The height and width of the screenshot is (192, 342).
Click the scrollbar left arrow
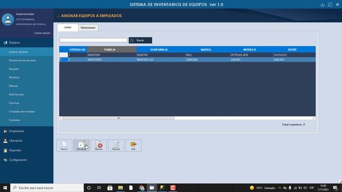point(61,118)
